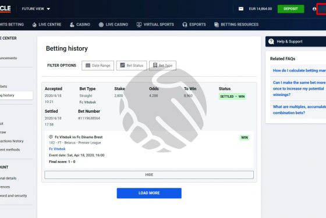Open payment methods in the sidebar

pos(10,150)
